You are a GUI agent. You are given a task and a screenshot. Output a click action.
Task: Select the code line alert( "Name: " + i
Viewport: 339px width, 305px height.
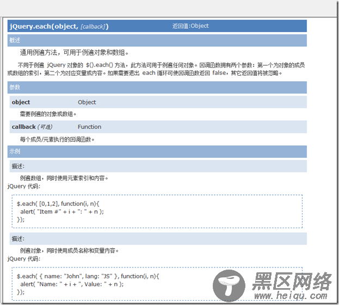[x=72, y=284]
